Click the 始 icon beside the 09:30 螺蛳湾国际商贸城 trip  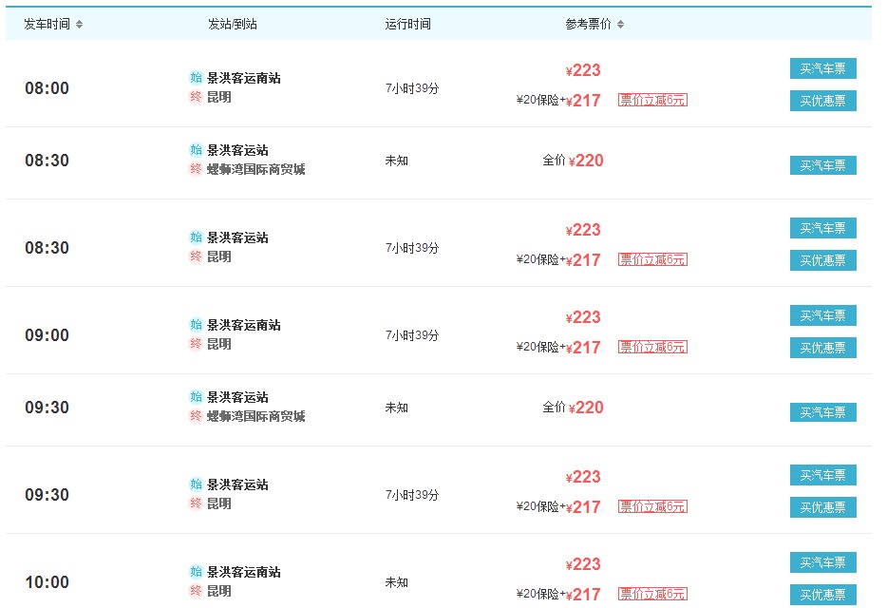pos(196,397)
